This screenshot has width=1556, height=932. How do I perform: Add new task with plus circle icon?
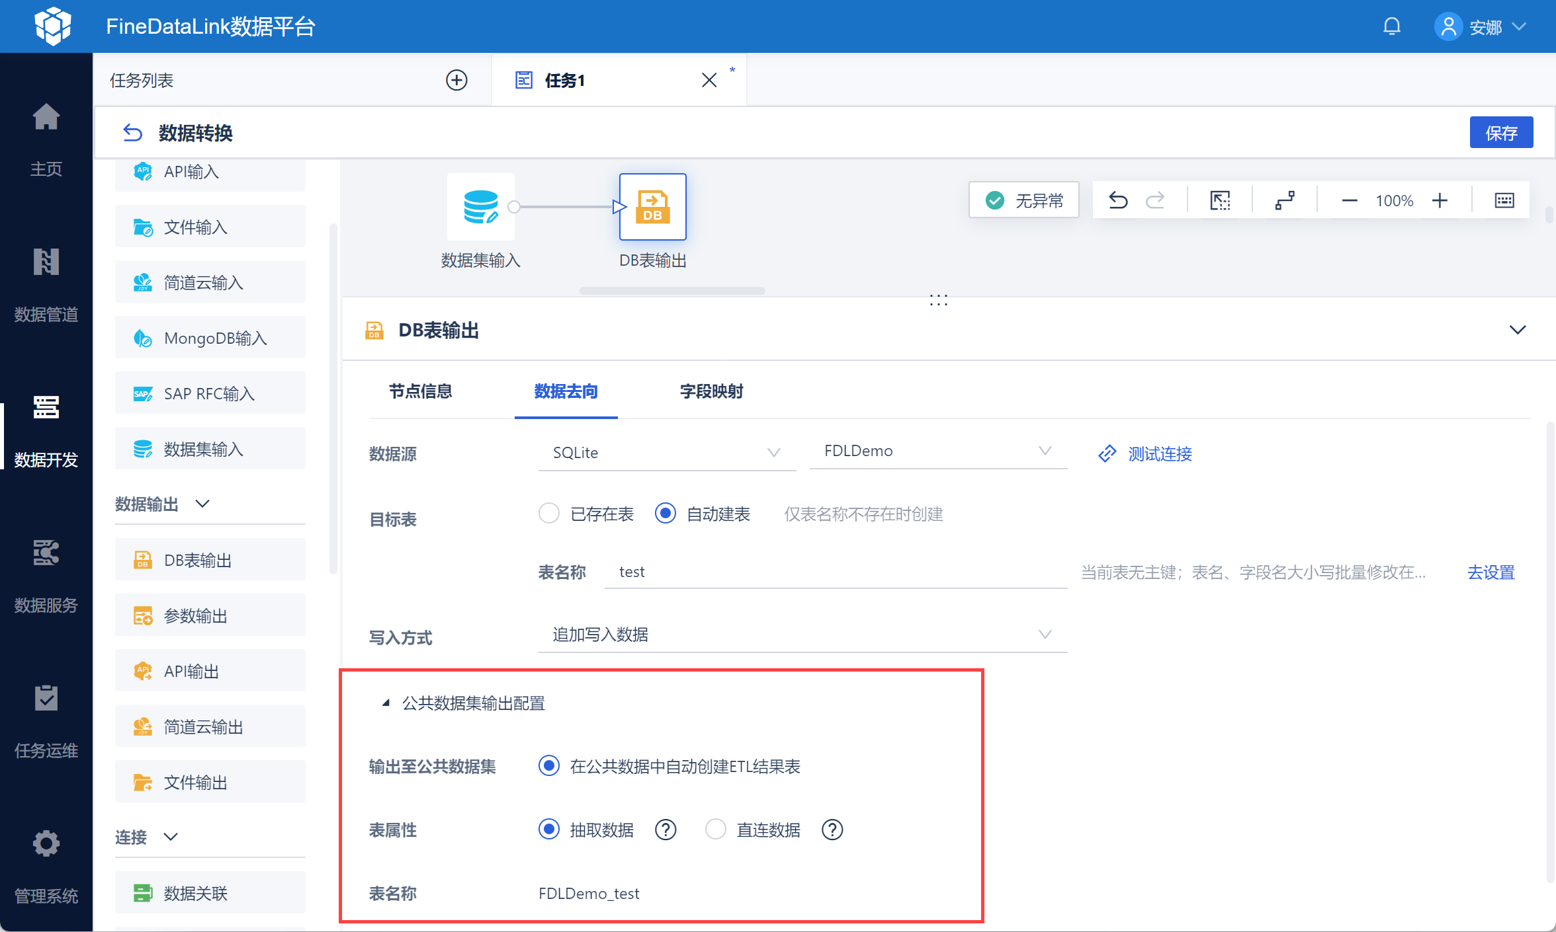pyautogui.click(x=456, y=80)
